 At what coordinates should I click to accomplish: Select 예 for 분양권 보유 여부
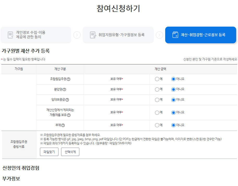[157, 89]
